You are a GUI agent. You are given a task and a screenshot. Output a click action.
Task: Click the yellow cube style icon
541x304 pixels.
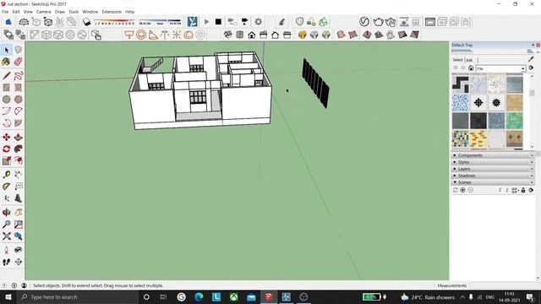pyautogui.click(x=303, y=35)
